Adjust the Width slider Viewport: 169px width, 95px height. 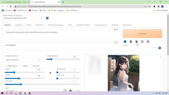click(25, 72)
